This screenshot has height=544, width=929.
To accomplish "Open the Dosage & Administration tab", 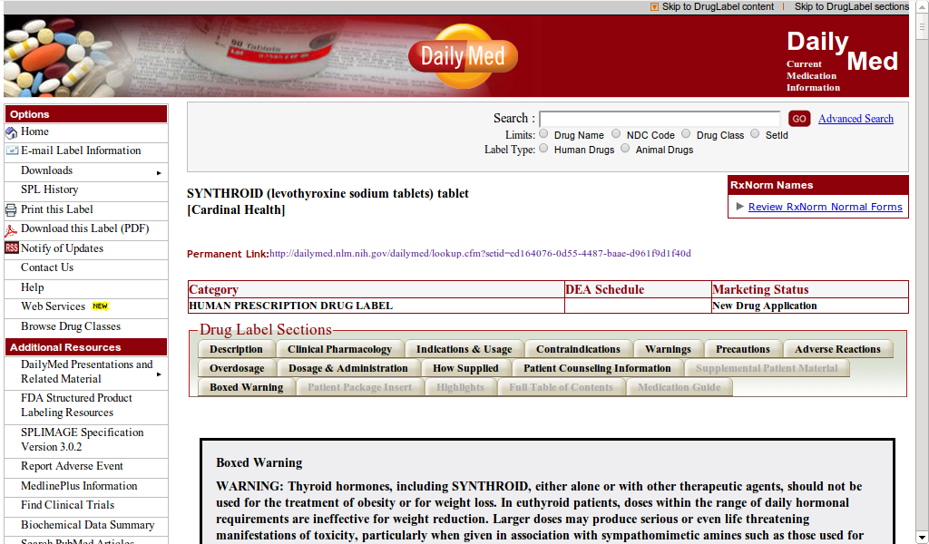I will pyautogui.click(x=348, y=368).
